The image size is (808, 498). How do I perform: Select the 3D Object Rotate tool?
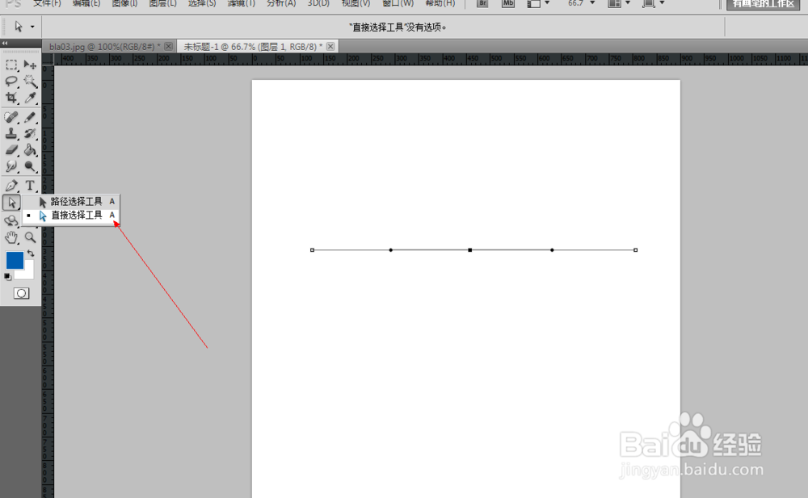11,221
